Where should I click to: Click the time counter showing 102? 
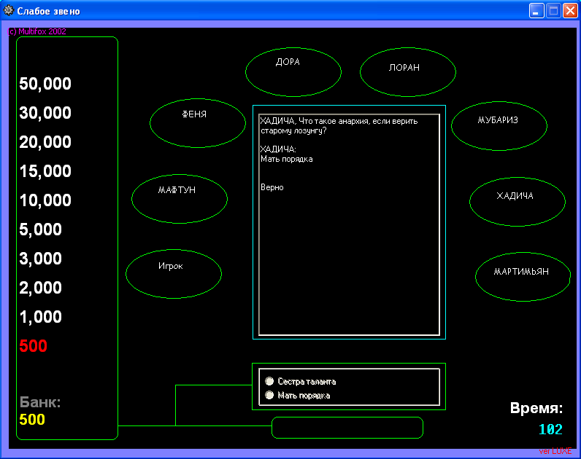[x=550, y=430]
